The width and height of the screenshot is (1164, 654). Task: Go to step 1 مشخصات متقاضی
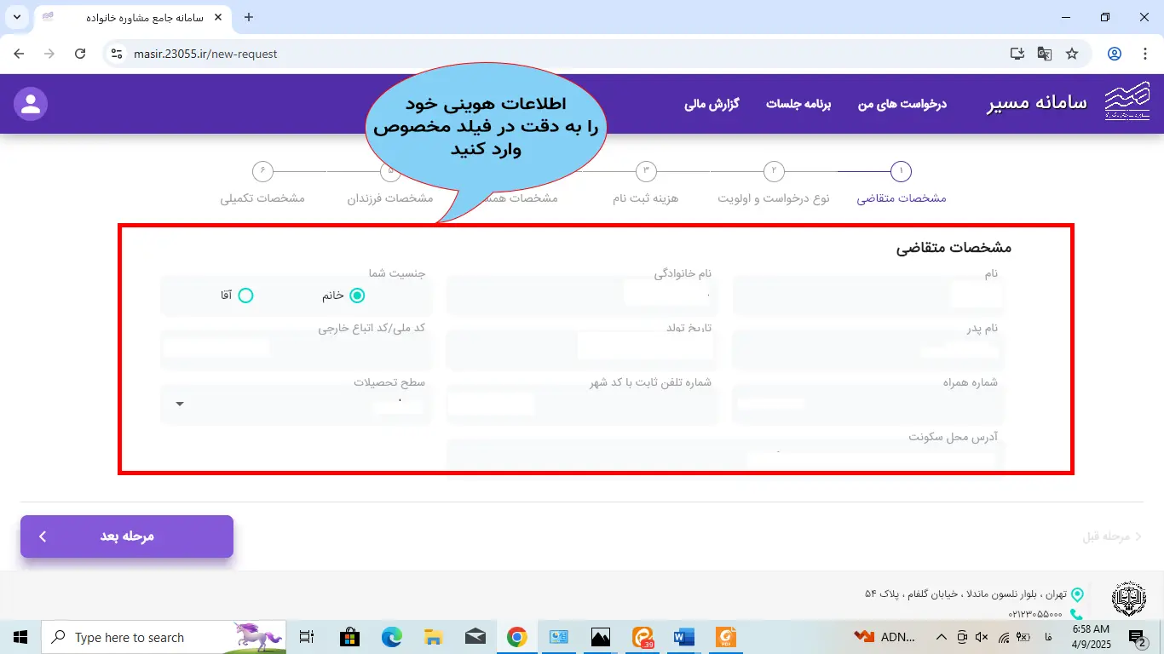(x=901, y=183)
